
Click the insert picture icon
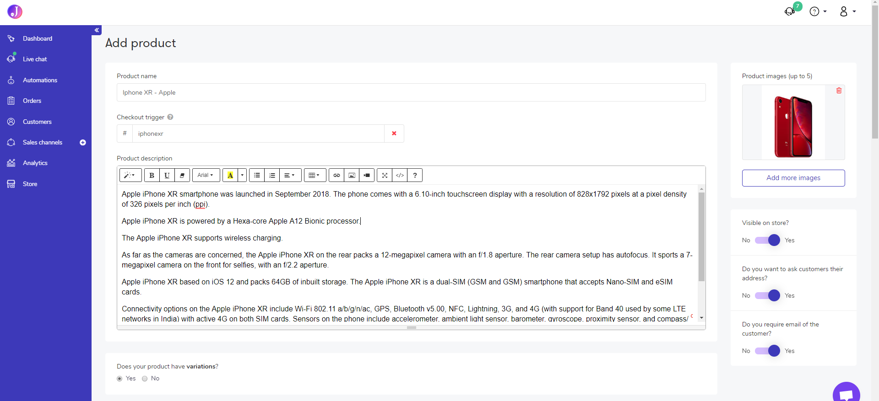[352, 175]
